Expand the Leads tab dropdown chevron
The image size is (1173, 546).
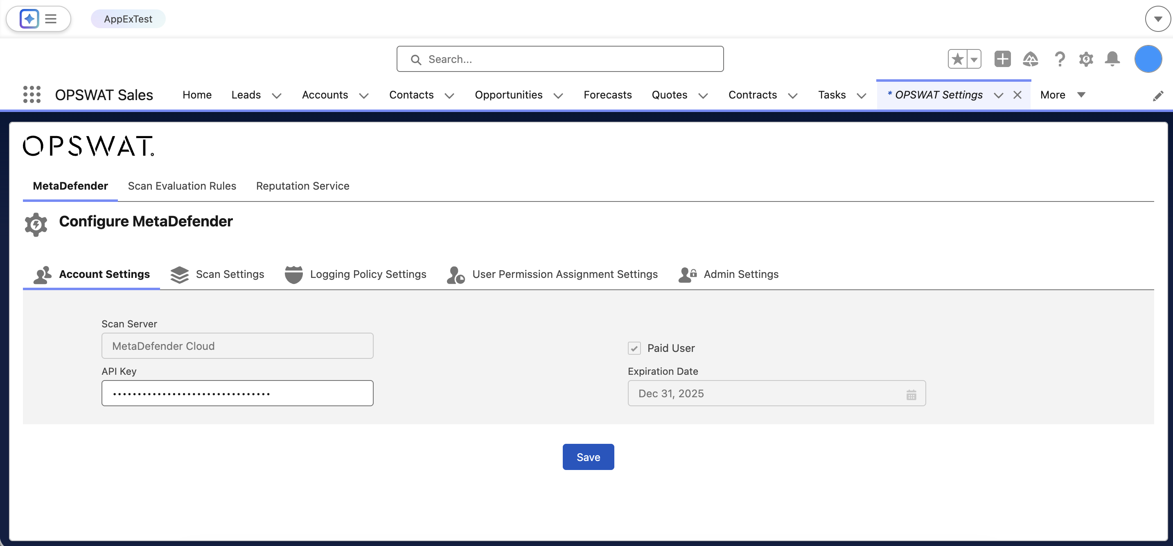point(276,96)
